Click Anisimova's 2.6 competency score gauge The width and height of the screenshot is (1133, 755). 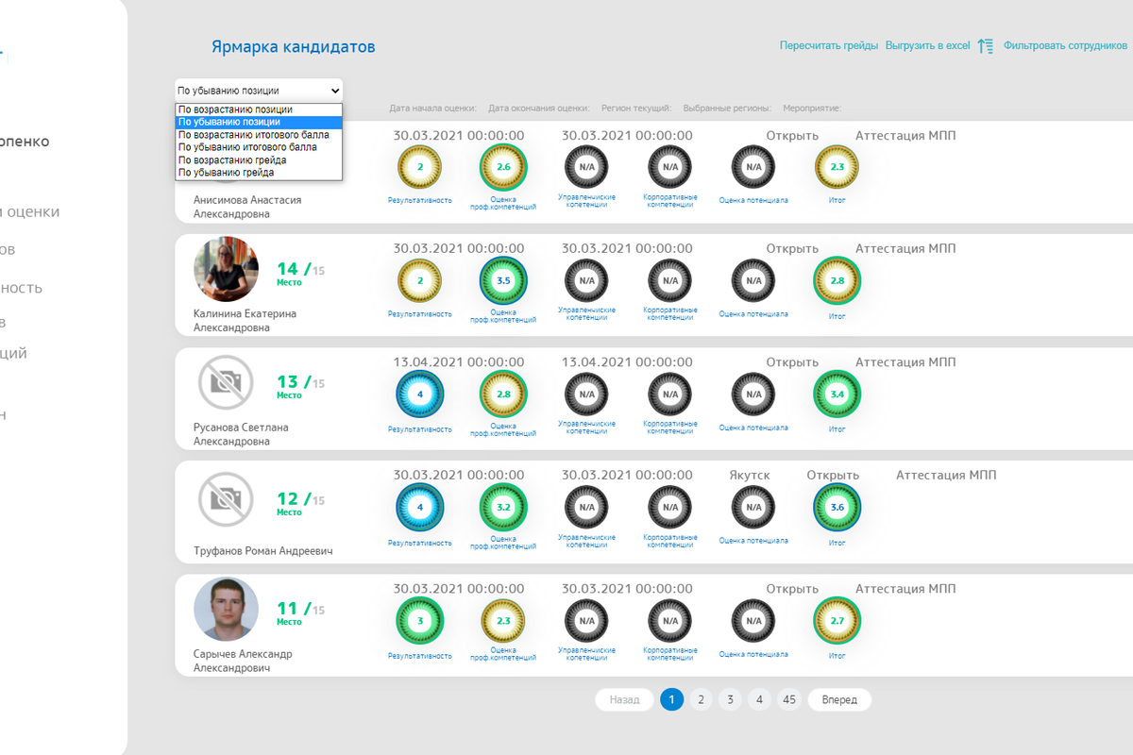[x=503, y=167]
